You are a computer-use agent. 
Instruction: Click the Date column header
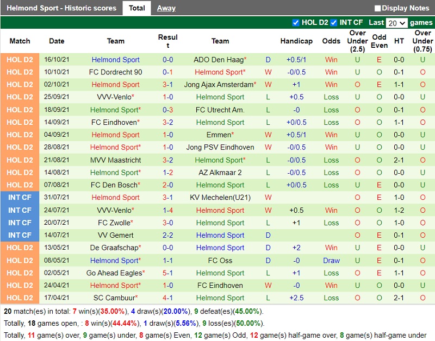(56, 41)
